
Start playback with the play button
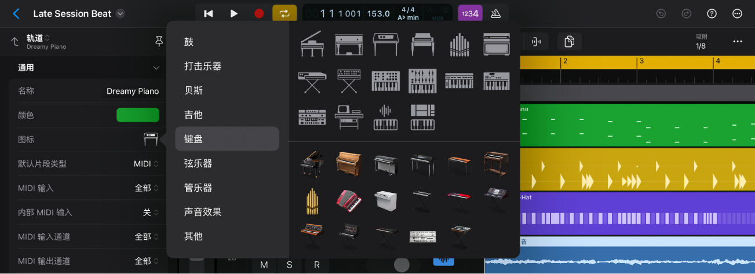coord(234,14)
